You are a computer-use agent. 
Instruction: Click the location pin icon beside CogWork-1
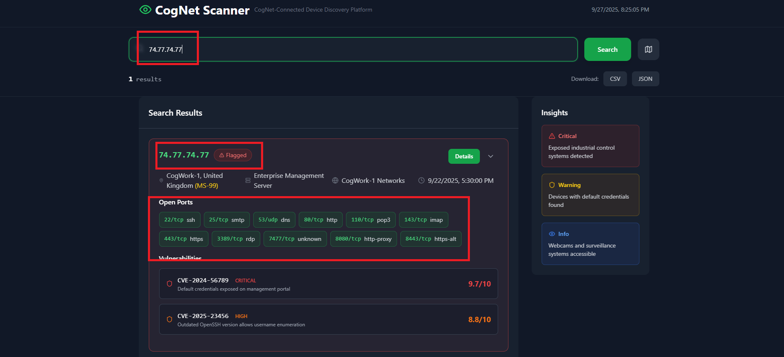161,180
